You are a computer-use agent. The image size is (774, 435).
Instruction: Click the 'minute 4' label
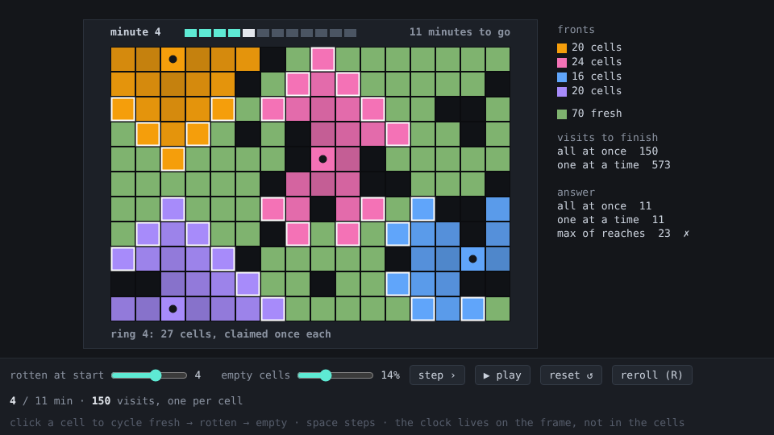pyautogui.click(x=135, y=32)
